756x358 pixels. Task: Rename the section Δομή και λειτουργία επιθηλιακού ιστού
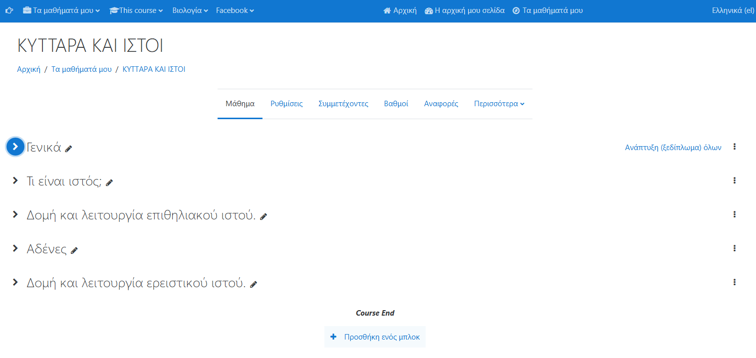click(263, 216)
